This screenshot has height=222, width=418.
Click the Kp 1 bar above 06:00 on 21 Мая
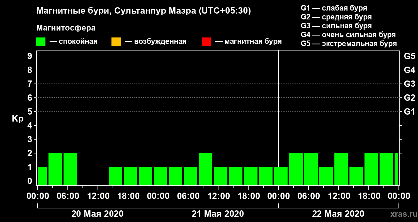point(191,176)
